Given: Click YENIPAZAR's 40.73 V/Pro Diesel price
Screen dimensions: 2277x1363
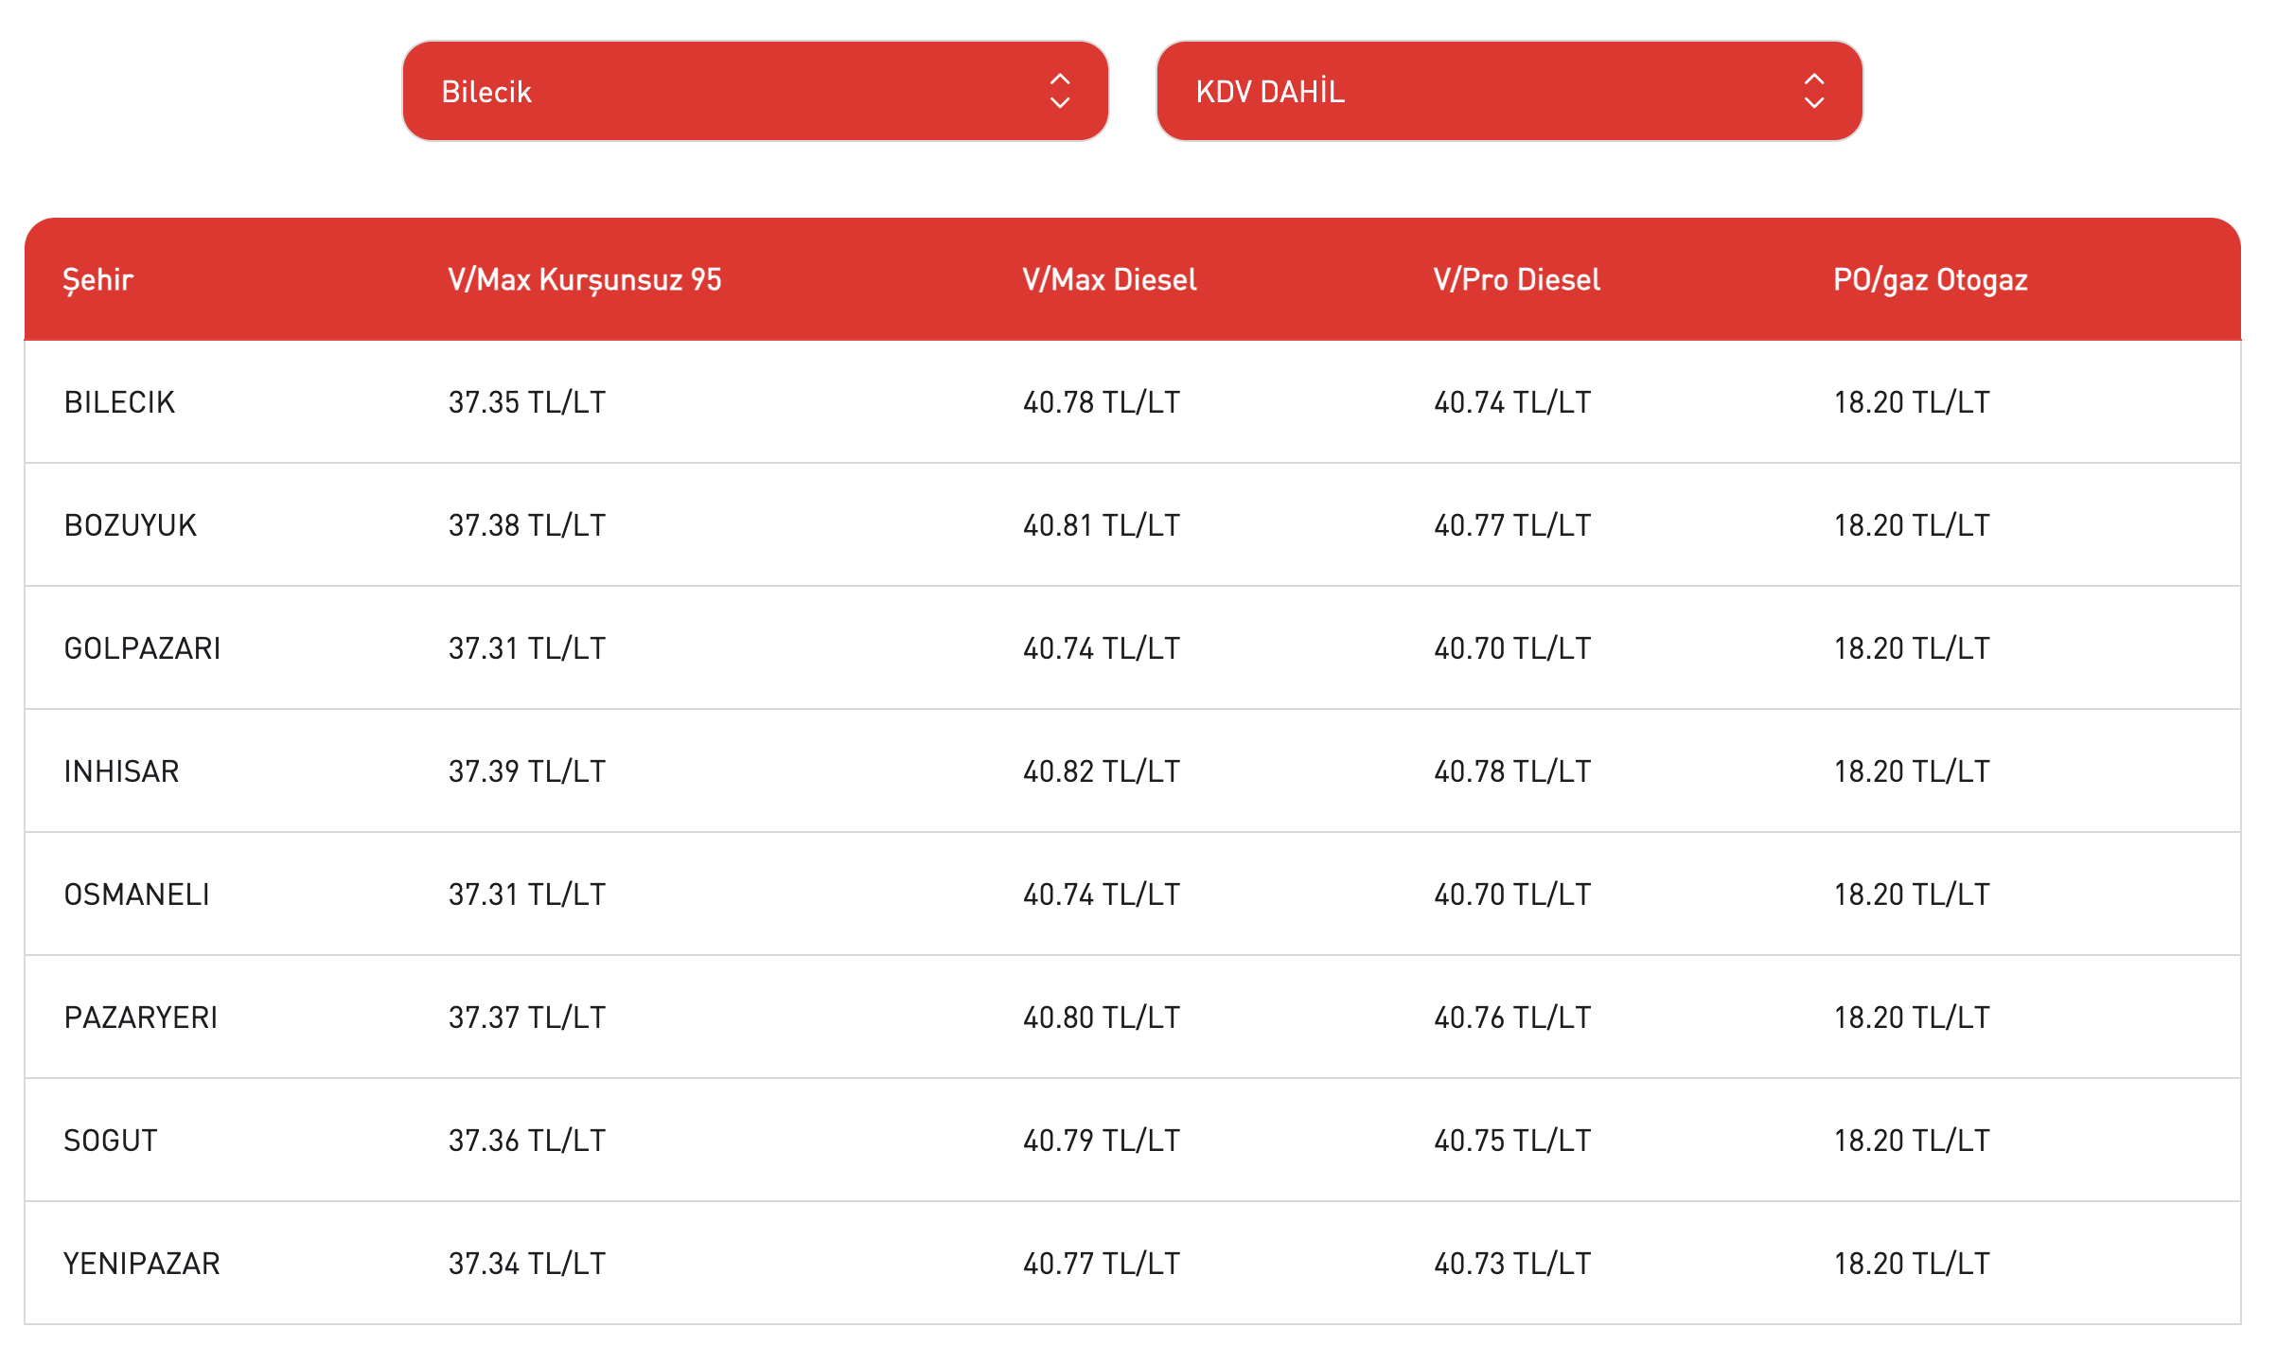Looking at the screenshot, I should pyautogui.click(x=1512, y=1264).
